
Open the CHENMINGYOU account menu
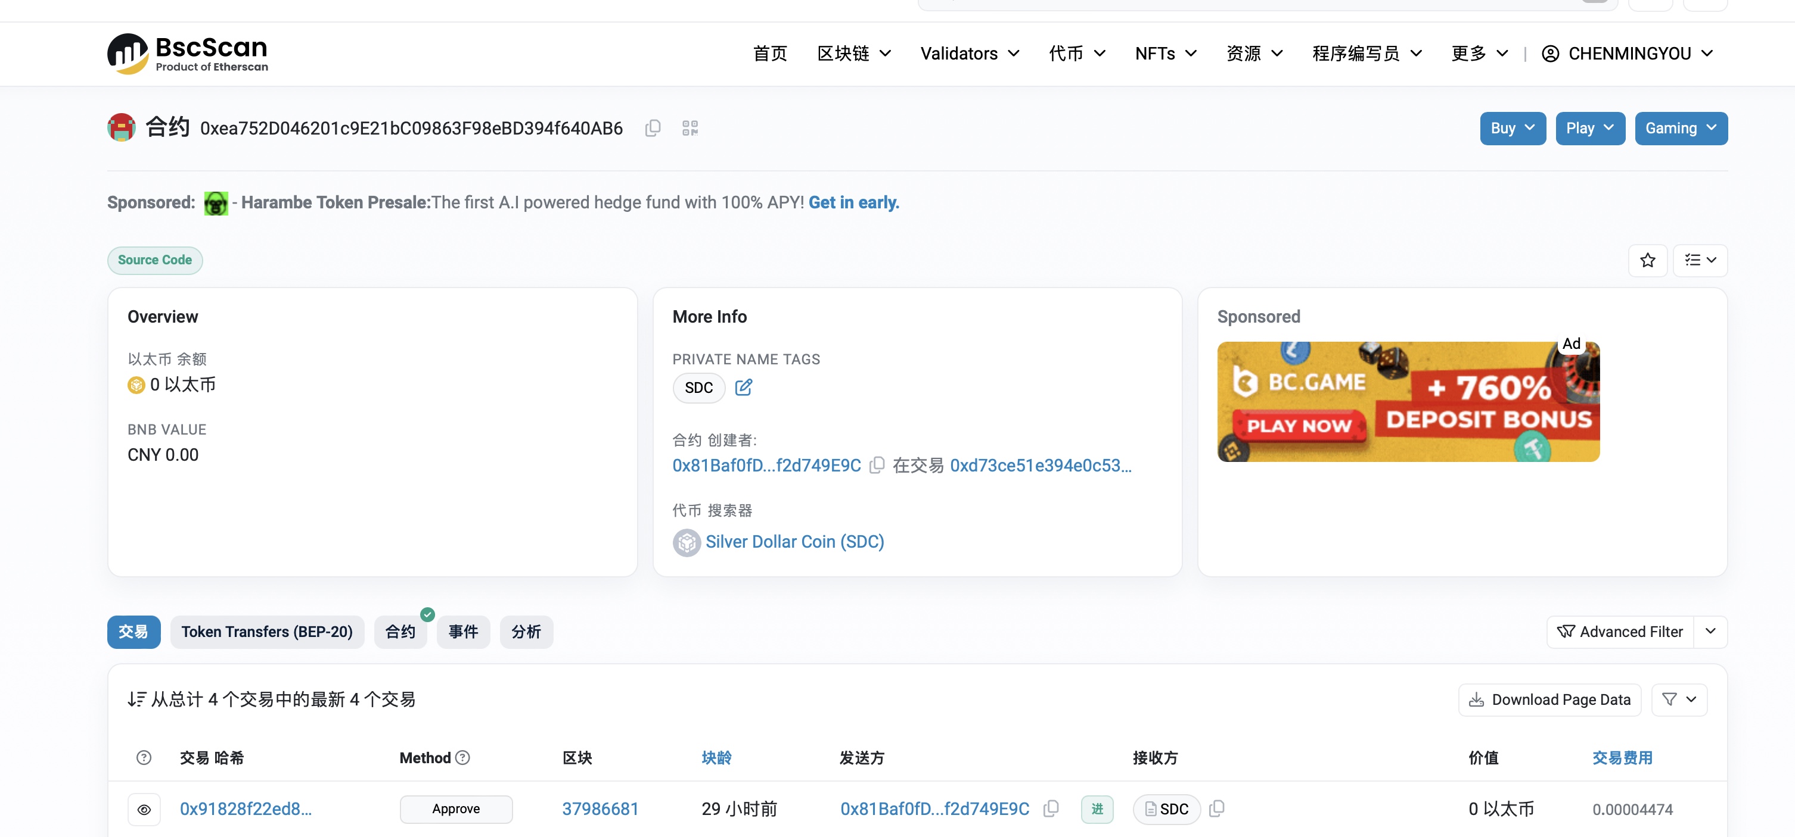click(x=1627, y=54)
